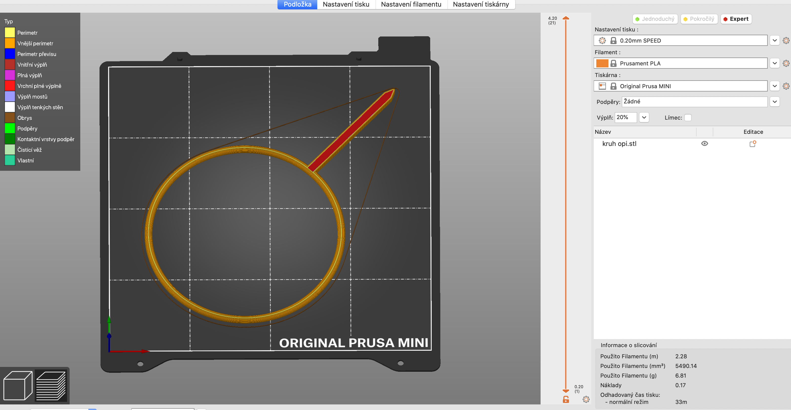Click the Informace o slicování heading
The height and width of the screenshot is (410, 791).
click(x=628, y=345)
